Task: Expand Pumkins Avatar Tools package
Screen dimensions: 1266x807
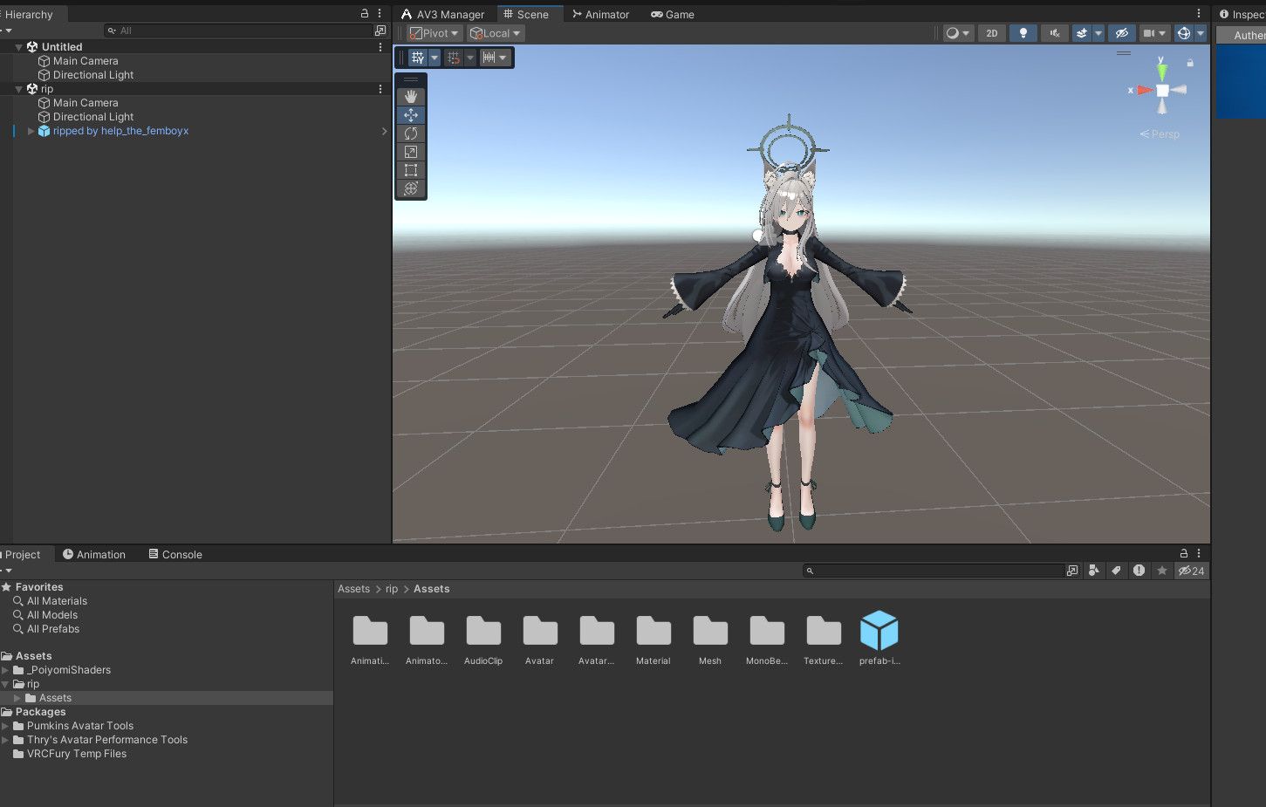Action: pyautogui.click(x=5, y=726)
